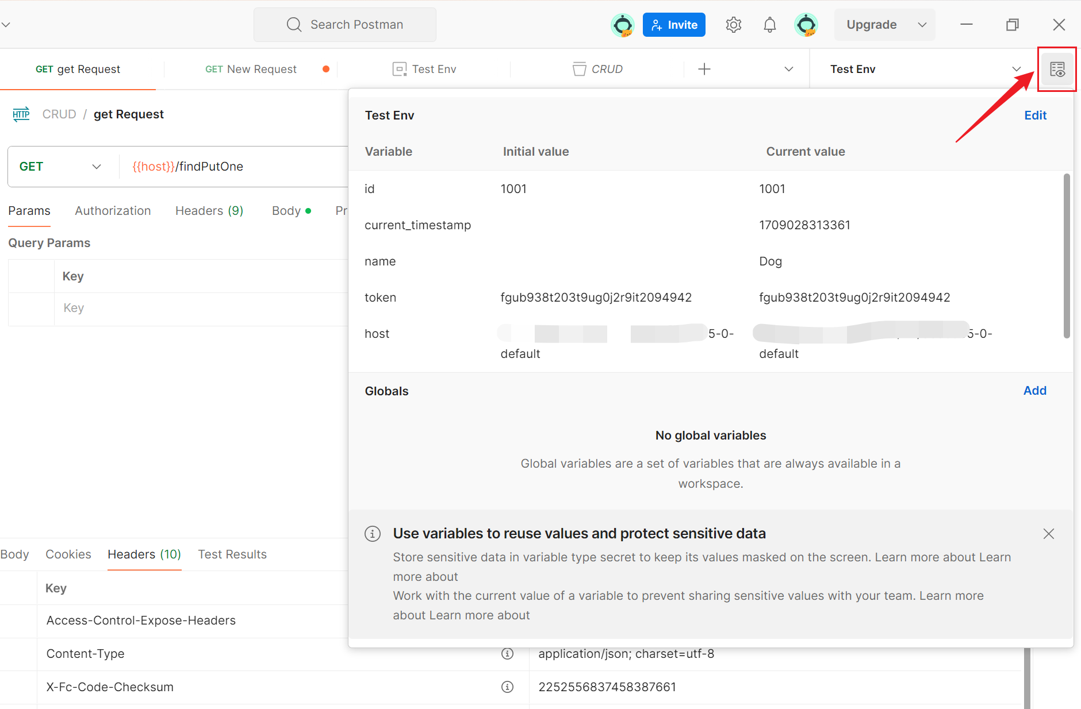Click the CRUD breadcrumb link
Screen dimensions: 1081x709
(x=59, y=114)
